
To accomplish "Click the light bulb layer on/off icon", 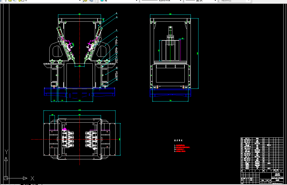I will coord(6,1).
